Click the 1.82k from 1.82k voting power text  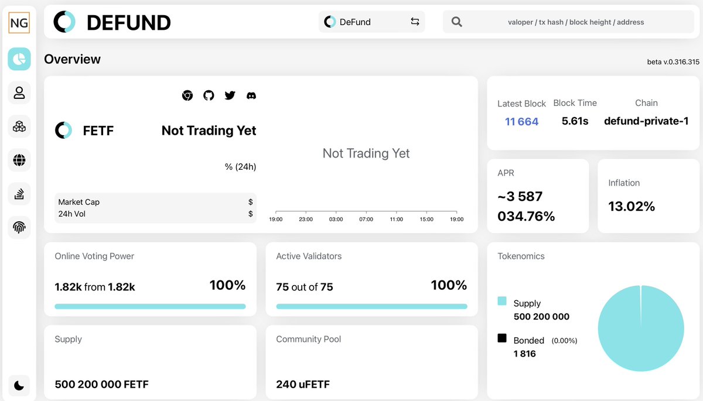[x=95, y=287]
